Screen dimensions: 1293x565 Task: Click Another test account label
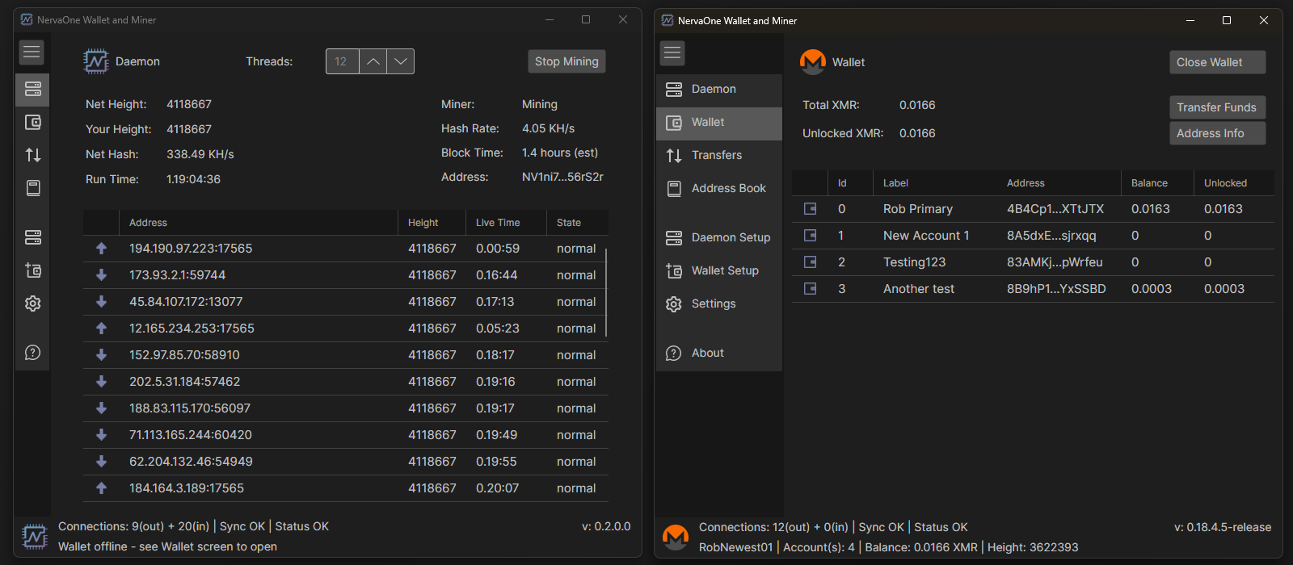(x=919, y=289)
